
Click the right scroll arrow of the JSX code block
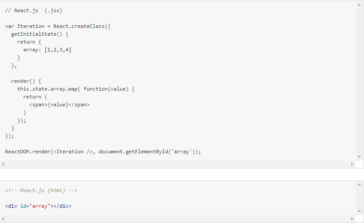click(352, 165)
